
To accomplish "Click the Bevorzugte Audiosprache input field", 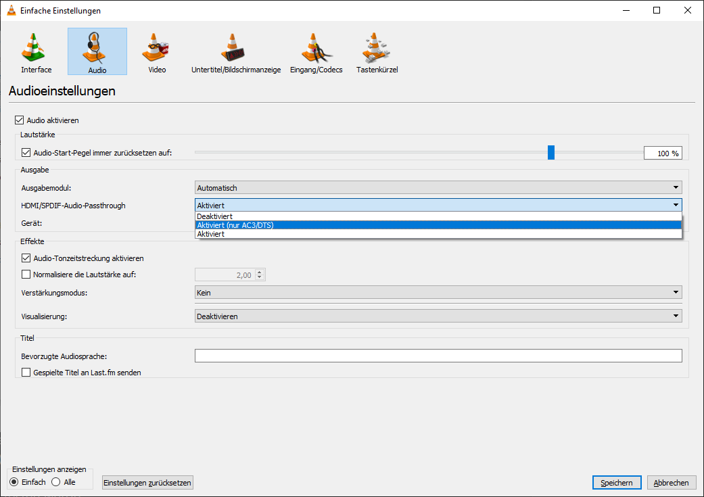I will [438, 356].
